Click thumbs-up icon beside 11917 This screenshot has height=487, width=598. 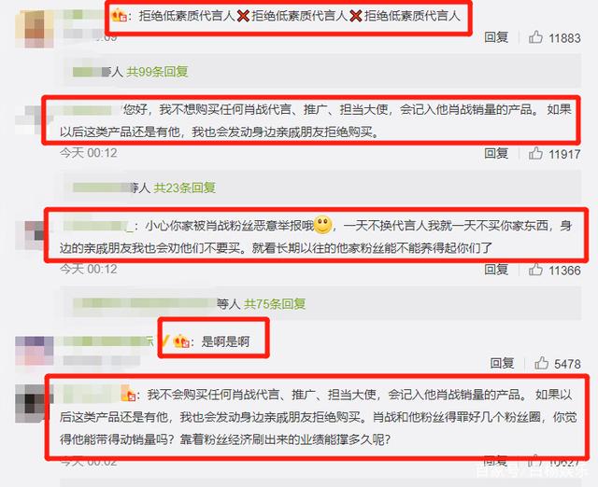535,153
